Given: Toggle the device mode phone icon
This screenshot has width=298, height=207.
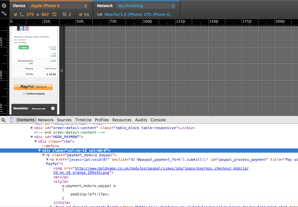Looking at the screenshot, I should tap(12, 120).
